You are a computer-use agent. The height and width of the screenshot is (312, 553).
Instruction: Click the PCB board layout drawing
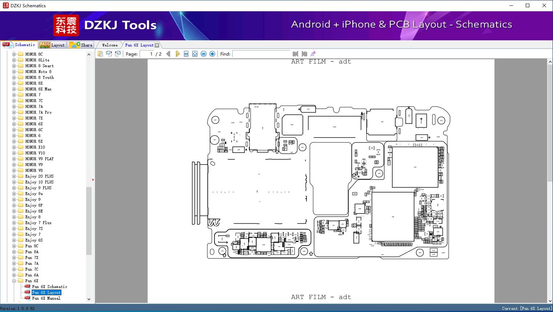321,181
